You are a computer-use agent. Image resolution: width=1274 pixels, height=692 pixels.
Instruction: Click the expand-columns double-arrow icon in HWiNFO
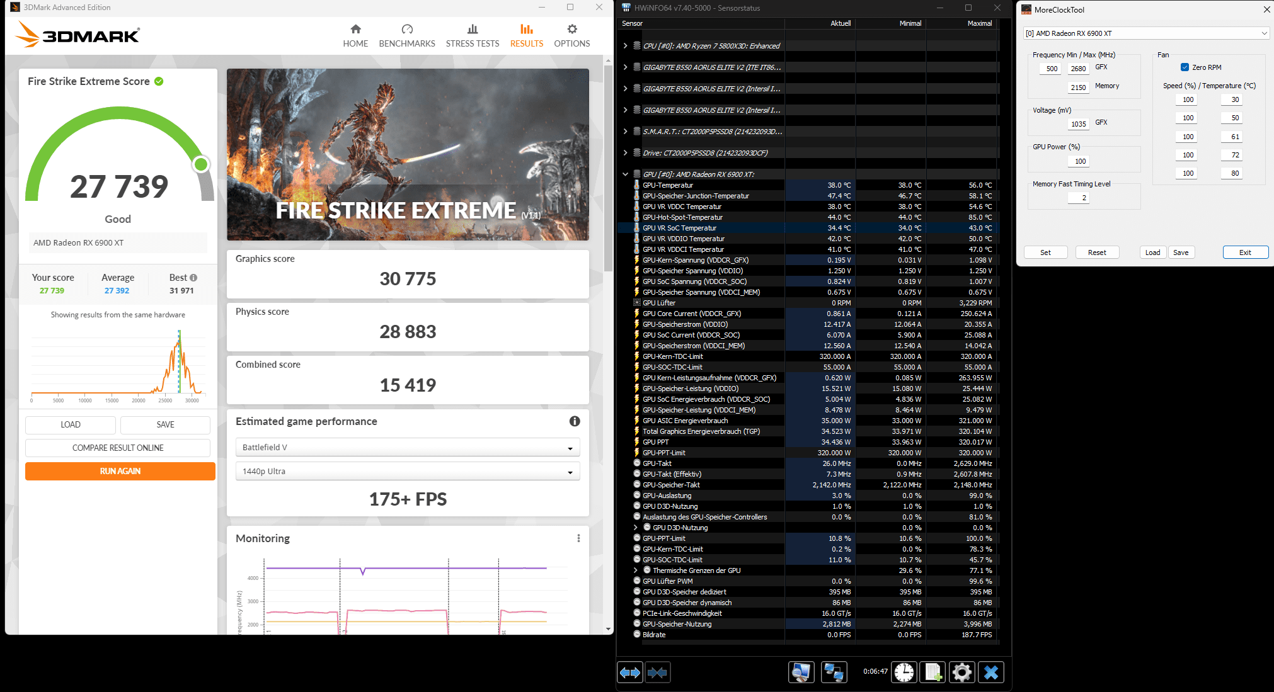click(x=630, y=672)
